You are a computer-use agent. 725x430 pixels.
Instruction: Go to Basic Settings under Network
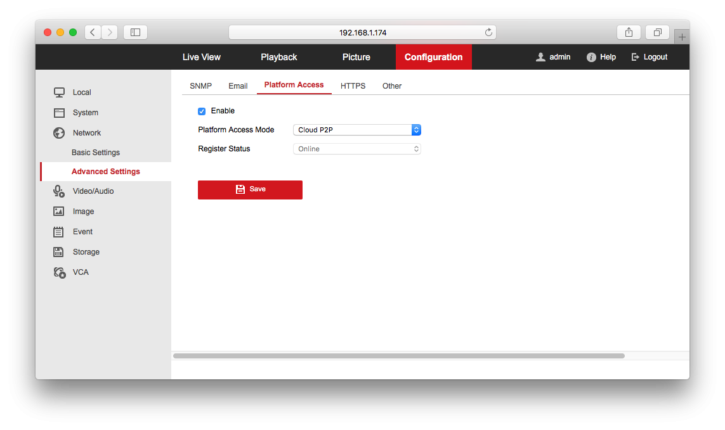96,153
